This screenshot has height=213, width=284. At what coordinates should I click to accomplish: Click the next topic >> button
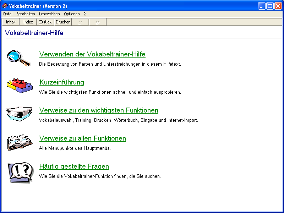pos(98,22)
